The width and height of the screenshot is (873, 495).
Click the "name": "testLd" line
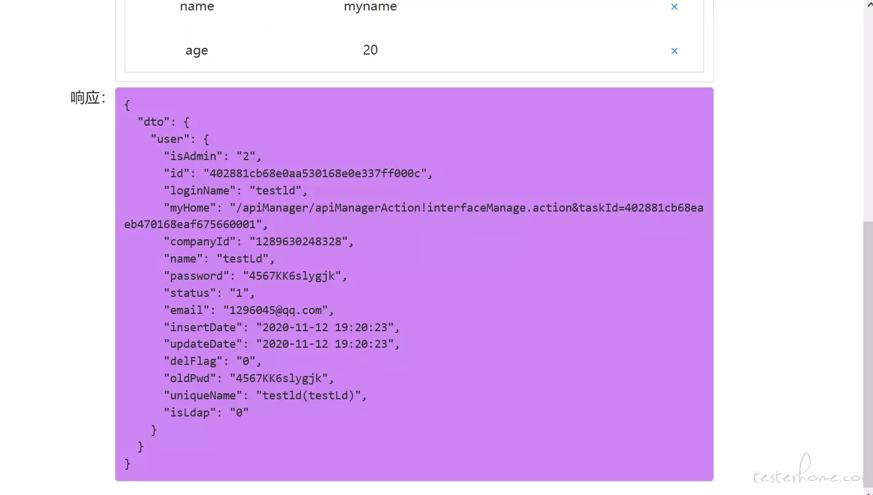click(219, 259)
